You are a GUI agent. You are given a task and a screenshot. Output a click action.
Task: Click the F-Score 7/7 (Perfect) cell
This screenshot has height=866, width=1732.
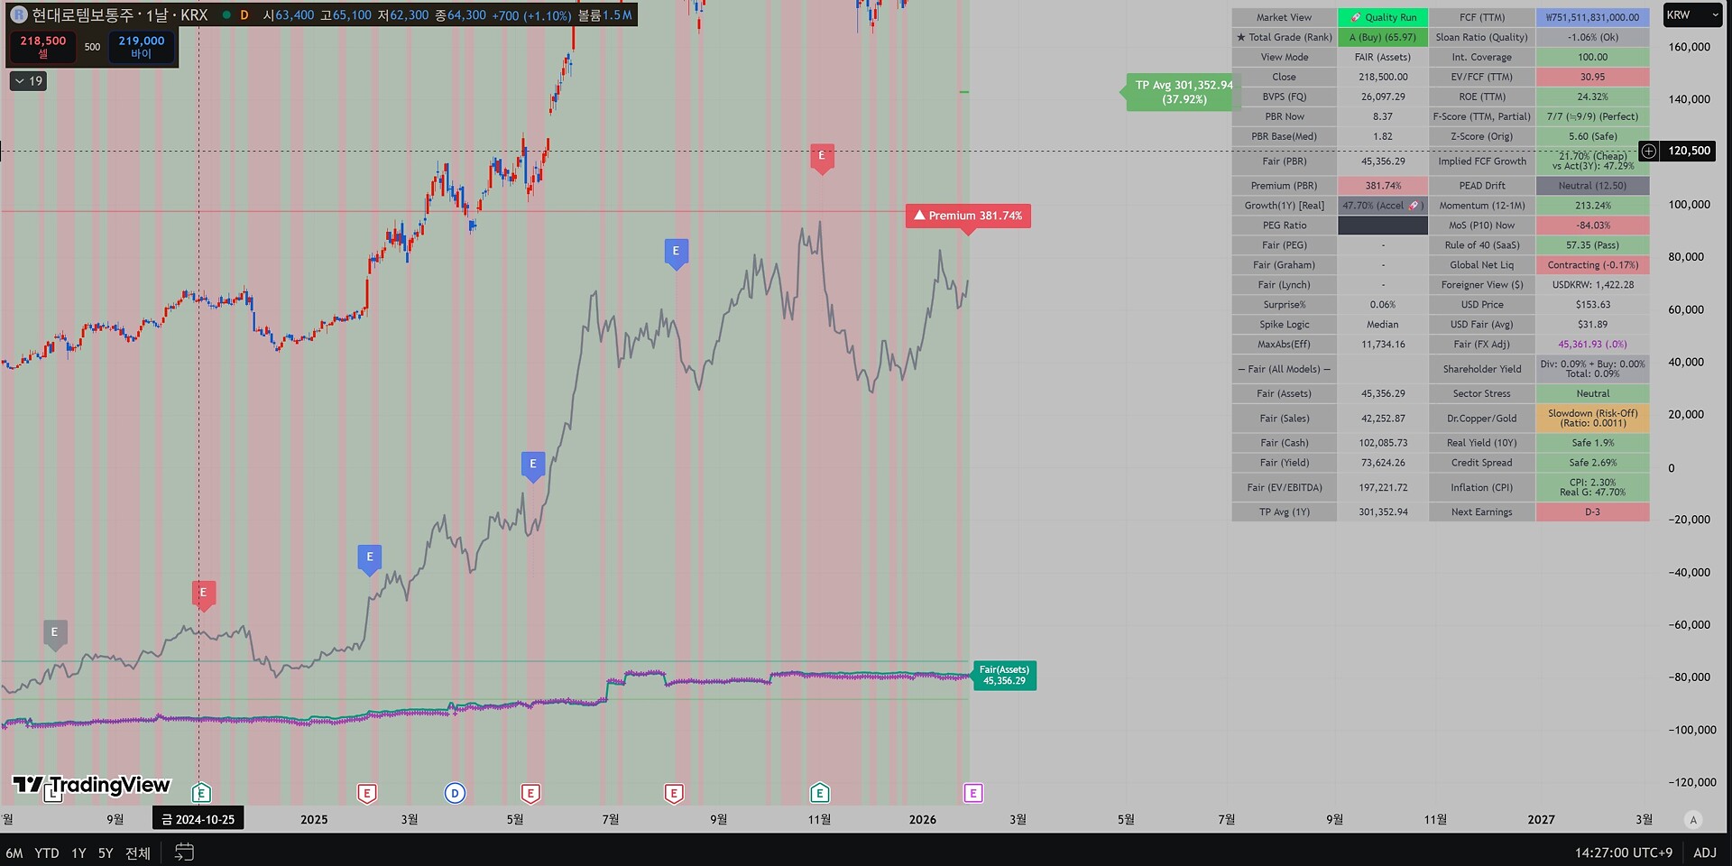point(1593,116)
